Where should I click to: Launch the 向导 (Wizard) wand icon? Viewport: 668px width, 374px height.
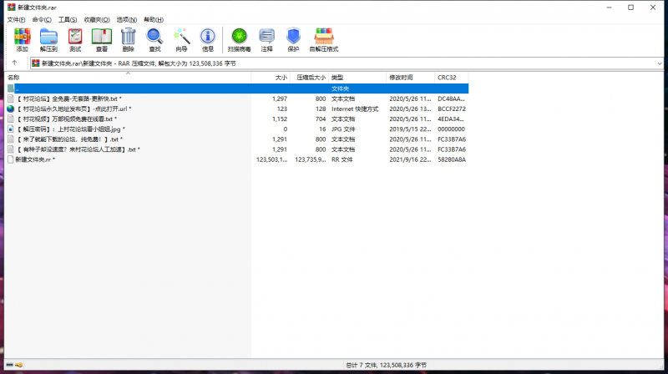pos(180,38)
